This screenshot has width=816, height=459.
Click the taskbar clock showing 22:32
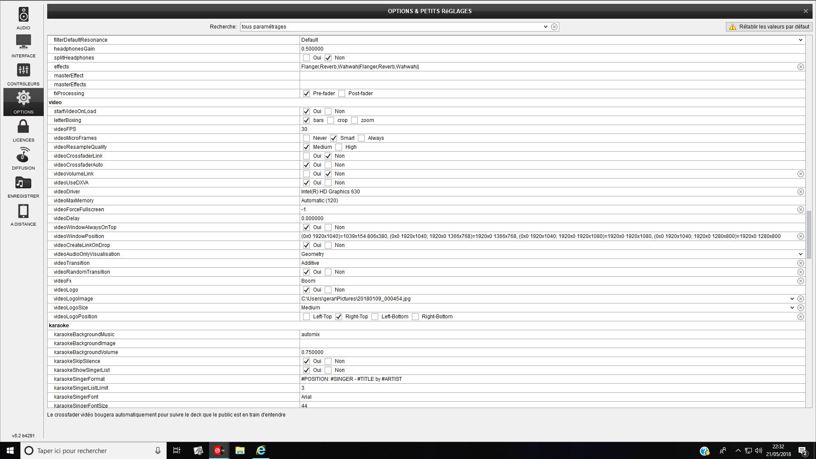tap(778, 450)
